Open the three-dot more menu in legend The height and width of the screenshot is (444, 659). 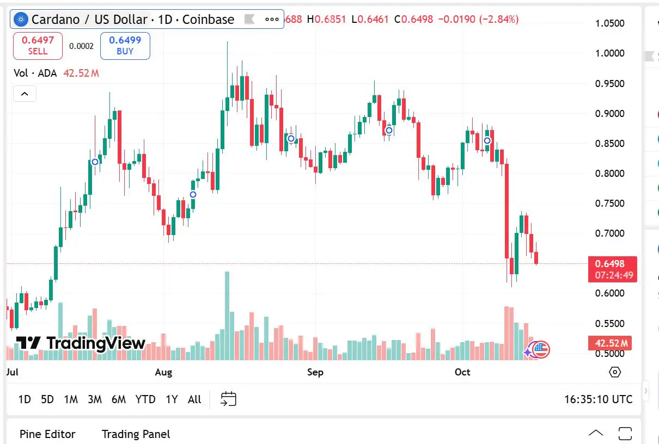pos(272,20)
